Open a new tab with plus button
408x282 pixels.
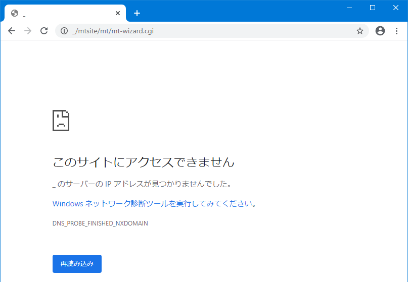137,13
